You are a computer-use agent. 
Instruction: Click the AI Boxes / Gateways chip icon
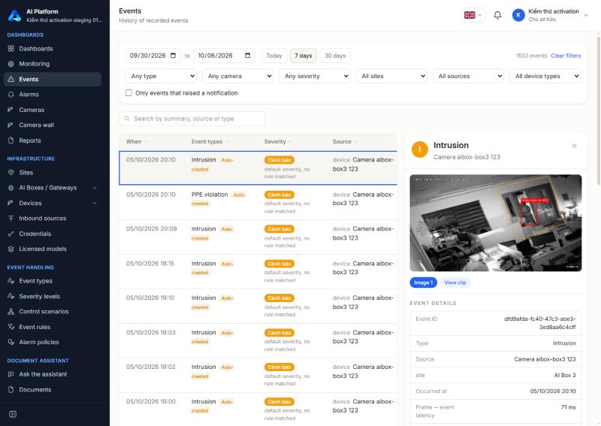tap(11, 188)
